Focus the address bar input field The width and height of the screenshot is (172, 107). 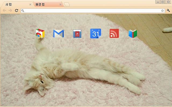coord(93,11)
